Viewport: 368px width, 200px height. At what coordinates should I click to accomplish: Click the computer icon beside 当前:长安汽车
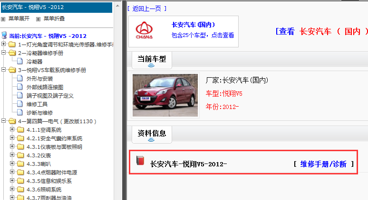pyautogui.click(x=4, y=36)
